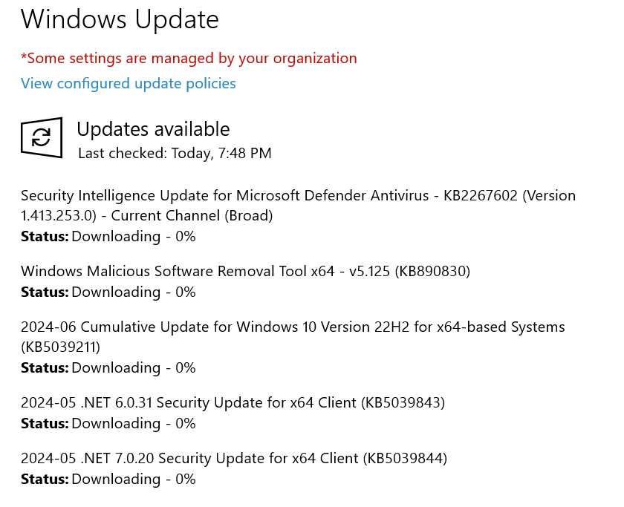Image resolution: width=624 pixels, height=507 pixels.
Task: Click the Last checked Today 7:48 PM text
Action: tap(175, 154)
